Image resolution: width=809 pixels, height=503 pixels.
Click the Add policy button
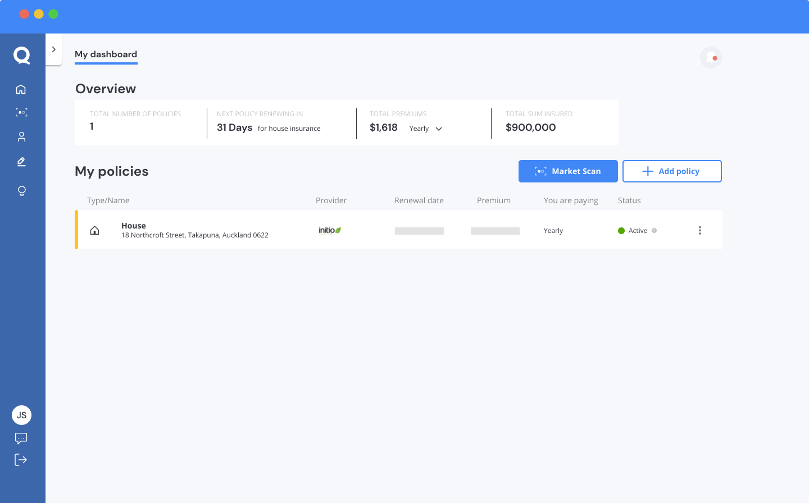click(672, 171)
